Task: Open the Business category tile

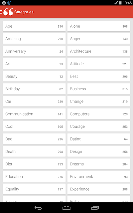Action: (x=99, y=89)
